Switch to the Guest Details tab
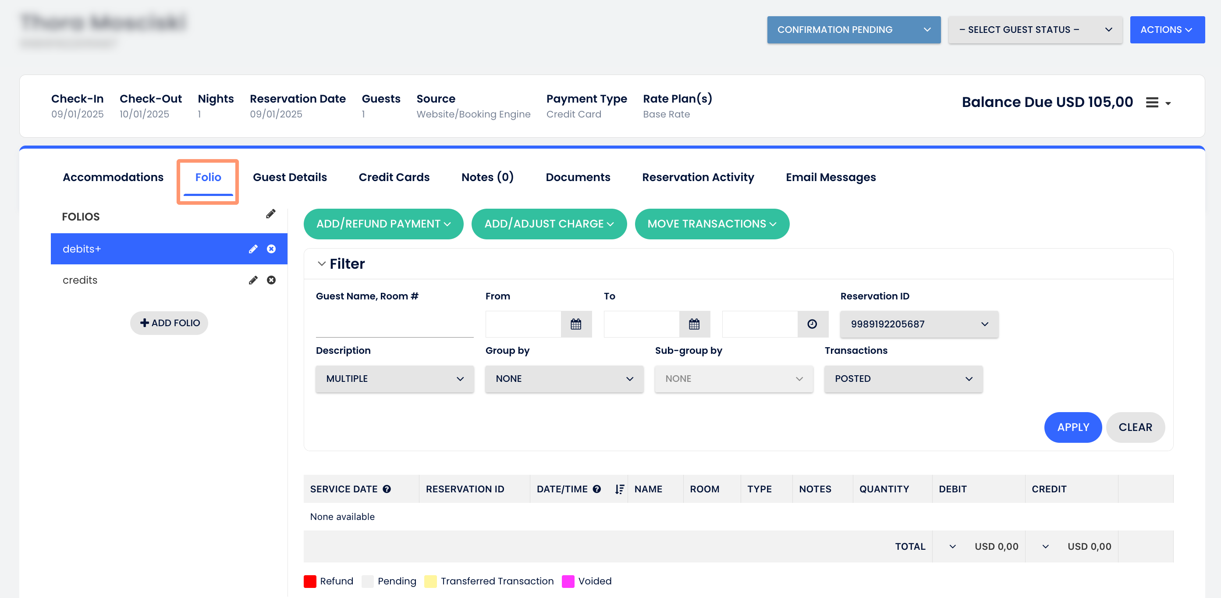 click(290, 178)
